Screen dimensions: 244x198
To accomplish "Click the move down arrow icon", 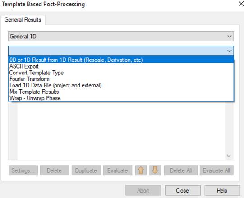I will tap(155, 170).
